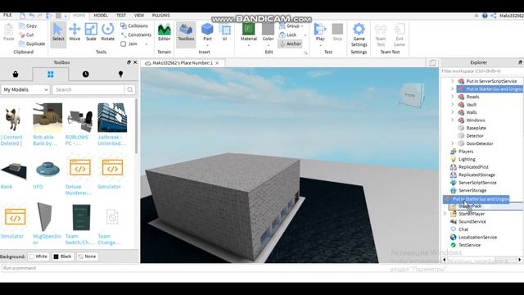The image size is (524, 295).
Task: Expand Put in ServerScriptService model
Action: pyautogui.click(x=453, y=81)
